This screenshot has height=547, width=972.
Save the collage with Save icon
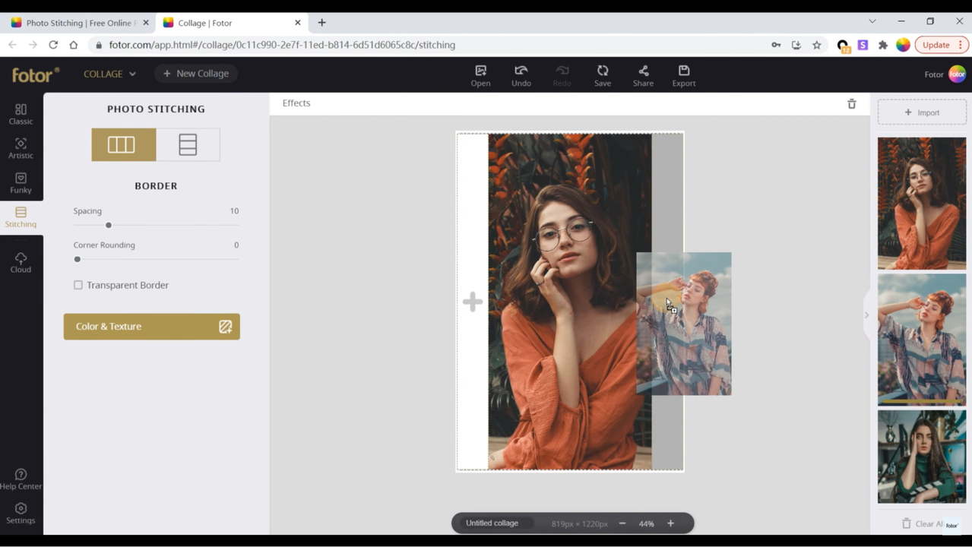pos(602,75)
